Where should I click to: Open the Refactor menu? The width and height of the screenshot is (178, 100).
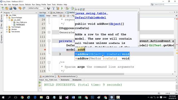(x=28, y=4)
